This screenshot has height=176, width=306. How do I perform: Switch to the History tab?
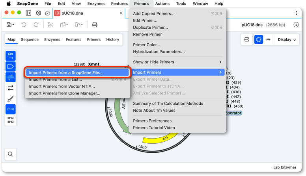coord(113,39)
